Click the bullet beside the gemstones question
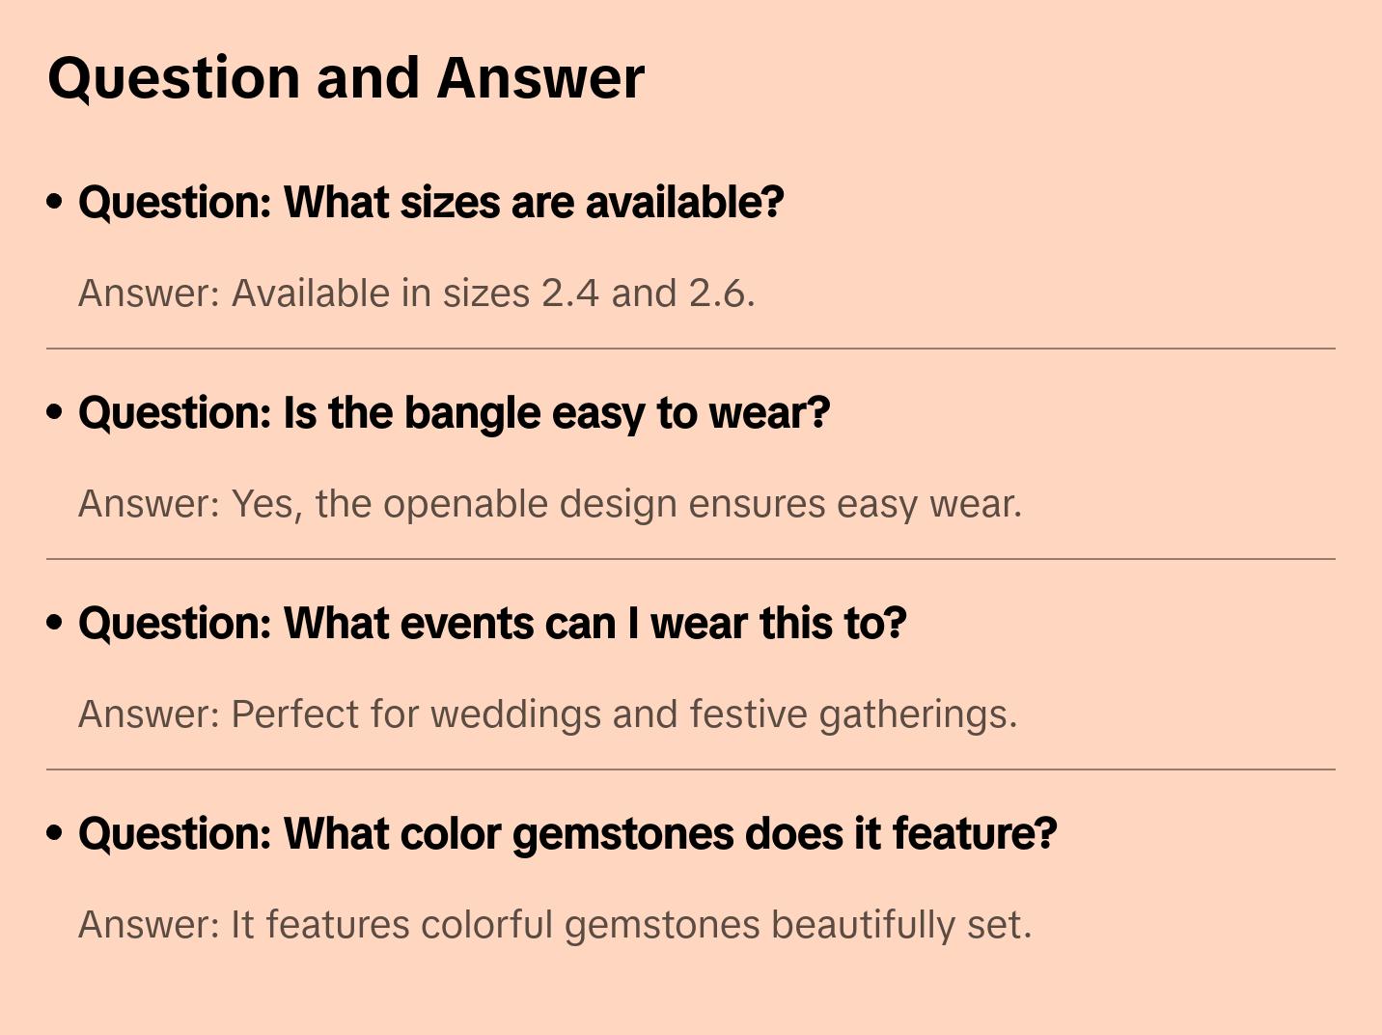Screen dimensions: 1382x1035 click(x=55, y=833)
